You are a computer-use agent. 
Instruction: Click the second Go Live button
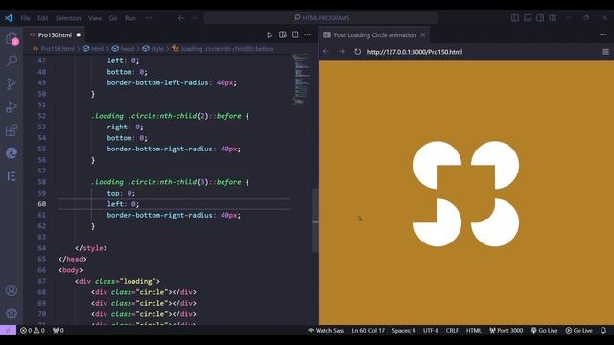pos(579,330)
